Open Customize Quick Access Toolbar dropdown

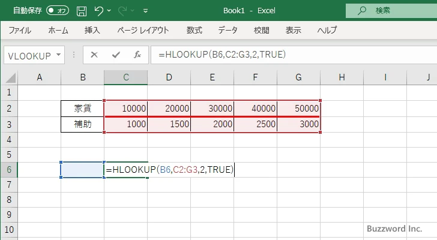(x=145, y=10)
